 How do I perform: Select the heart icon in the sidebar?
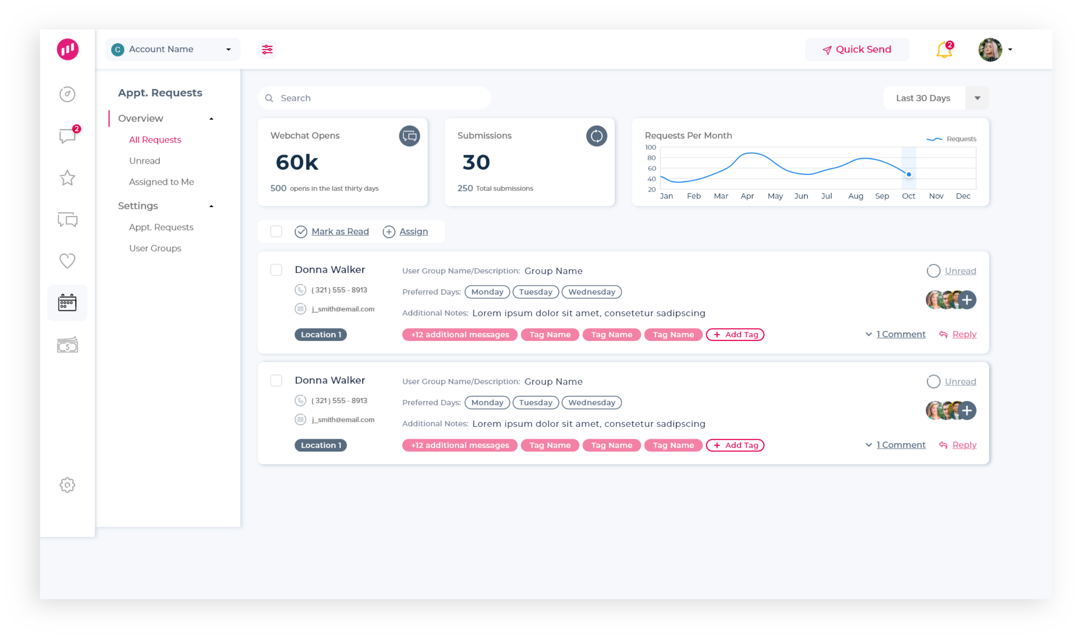point(67,260)
